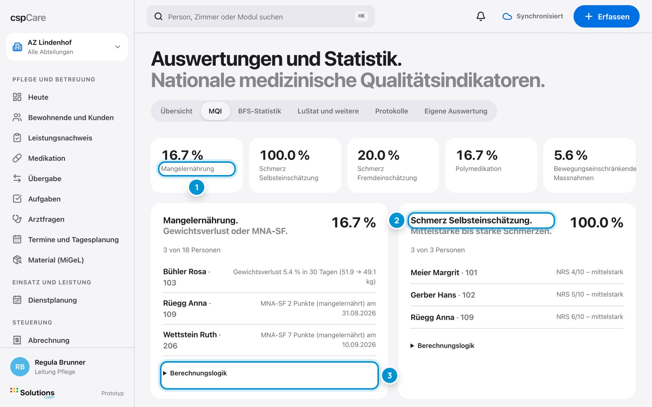The height and width of the screenshot is (407, 652).
Task: Select the Eigene Auswertung tab
Action: [x=456, y=111]
